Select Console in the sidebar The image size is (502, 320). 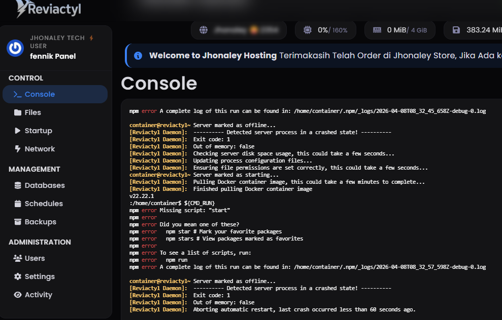coord(40,94)
